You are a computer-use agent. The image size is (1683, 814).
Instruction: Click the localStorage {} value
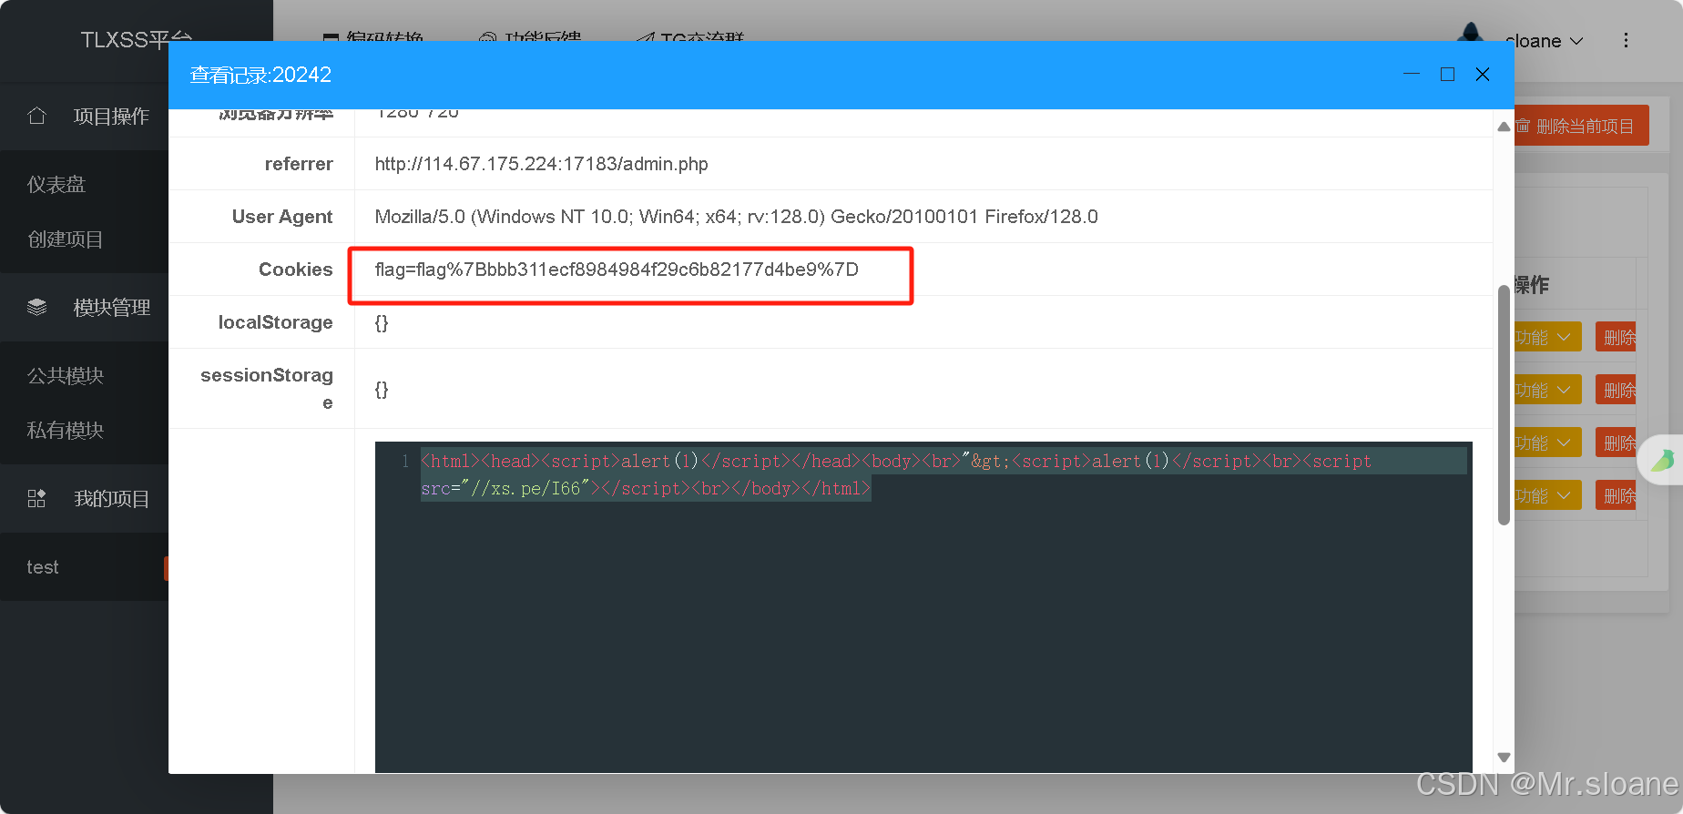coord(382,322)
